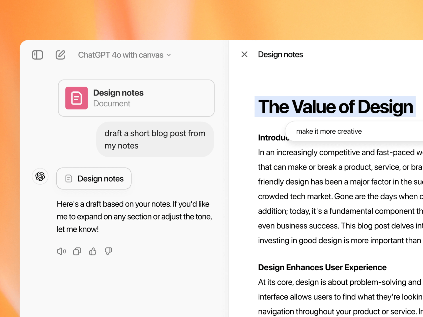Click the Design notes canvas header title

(x=280, y=54)
